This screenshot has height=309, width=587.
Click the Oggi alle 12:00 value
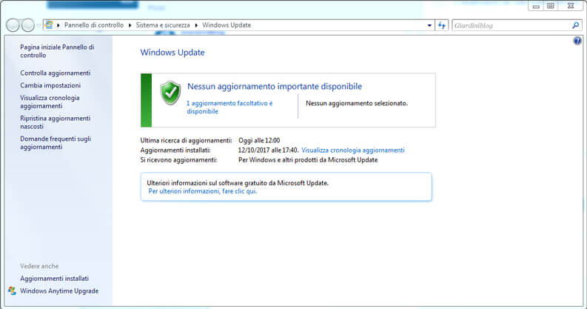tap(259, 141)
